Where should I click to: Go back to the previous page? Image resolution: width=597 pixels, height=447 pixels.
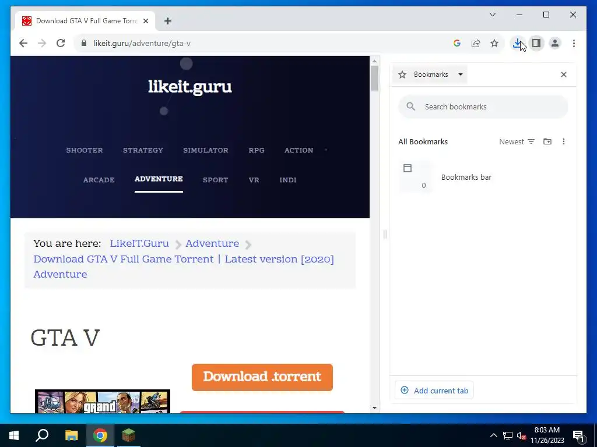point(23,43)
